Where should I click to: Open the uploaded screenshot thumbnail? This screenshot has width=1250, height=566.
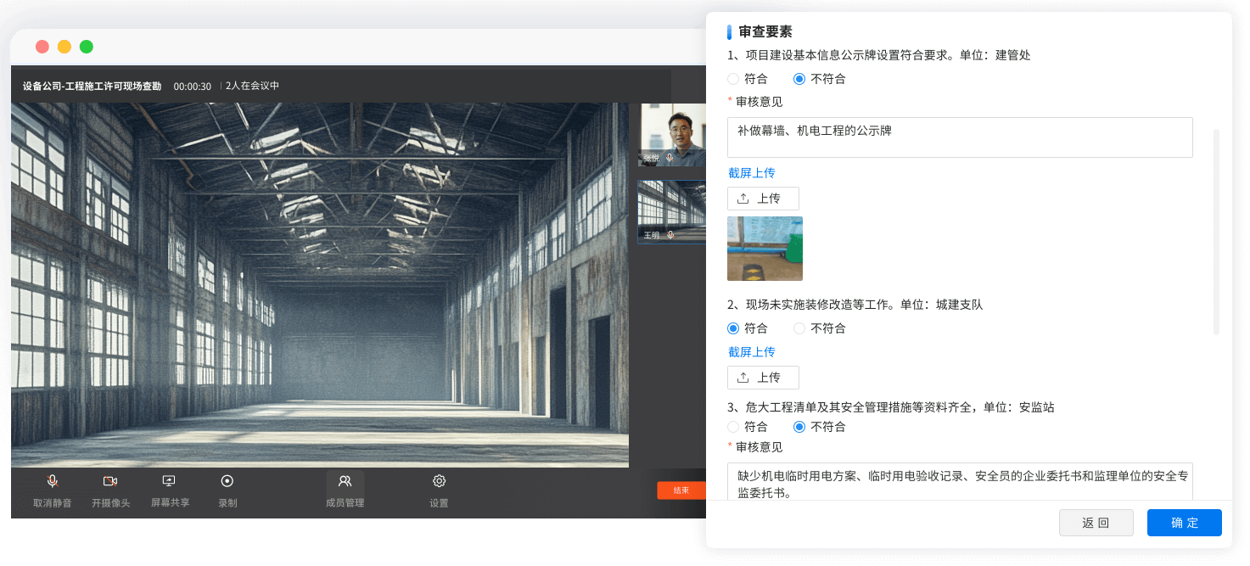pos(765,249)
